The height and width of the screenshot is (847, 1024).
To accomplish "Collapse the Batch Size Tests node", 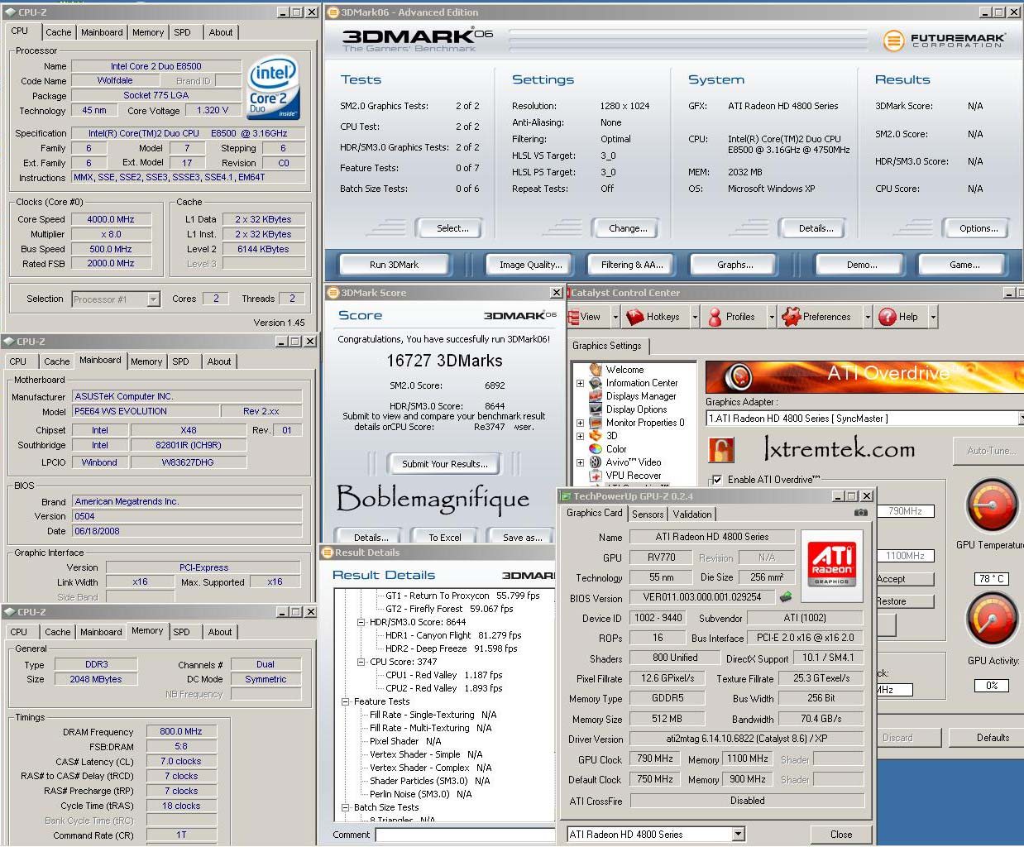I will [x=346, y=807].
